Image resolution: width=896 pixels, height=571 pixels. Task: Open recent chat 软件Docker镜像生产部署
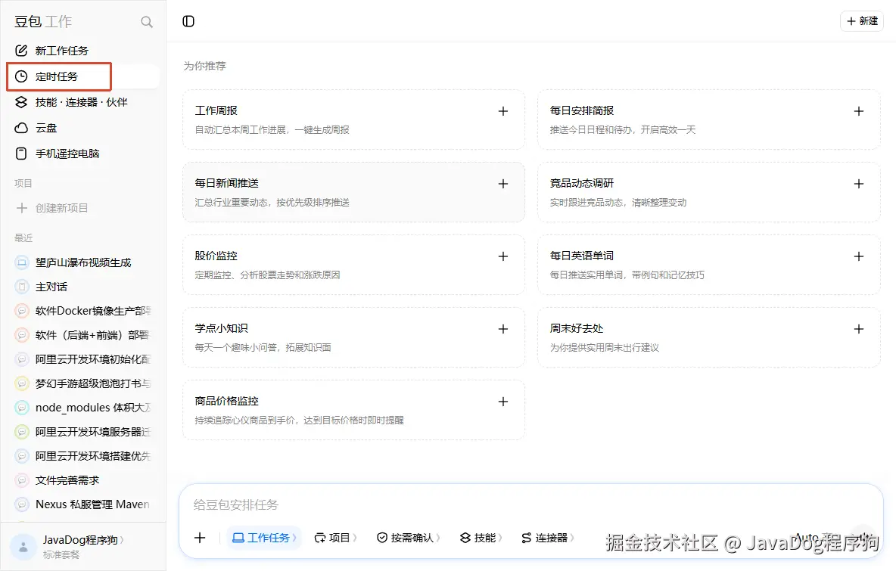pos(82,311)
